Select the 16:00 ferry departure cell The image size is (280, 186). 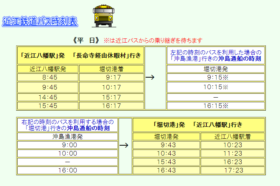pos(68,170)
